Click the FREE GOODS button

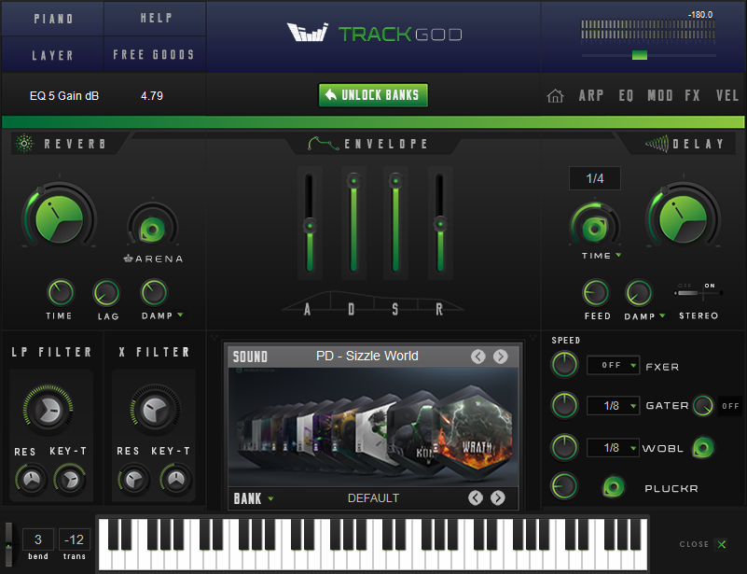point(155,54)
